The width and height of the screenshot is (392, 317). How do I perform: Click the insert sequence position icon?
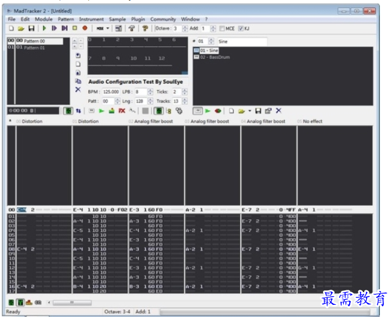point(78,56)
